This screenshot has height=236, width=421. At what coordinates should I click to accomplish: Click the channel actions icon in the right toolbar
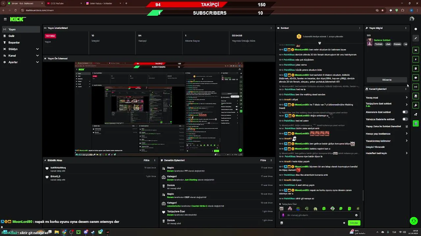click(416, 96)
